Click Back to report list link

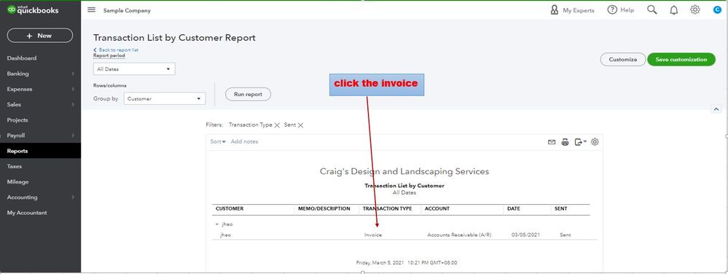click(x=116, y=50)
